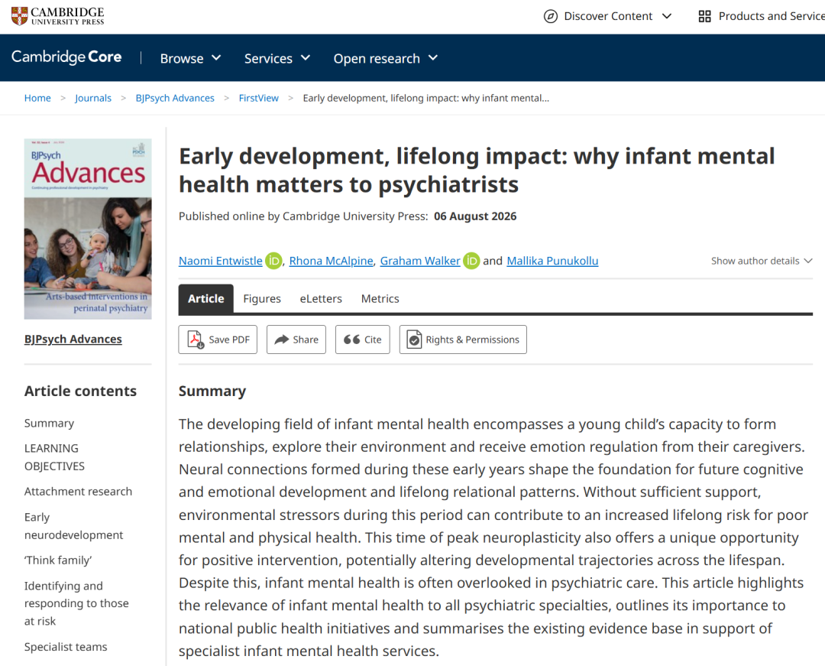Open Graham Walker's ORCID iD icon
The width and height of the screenshot is (825, 666).
point(471,261)
